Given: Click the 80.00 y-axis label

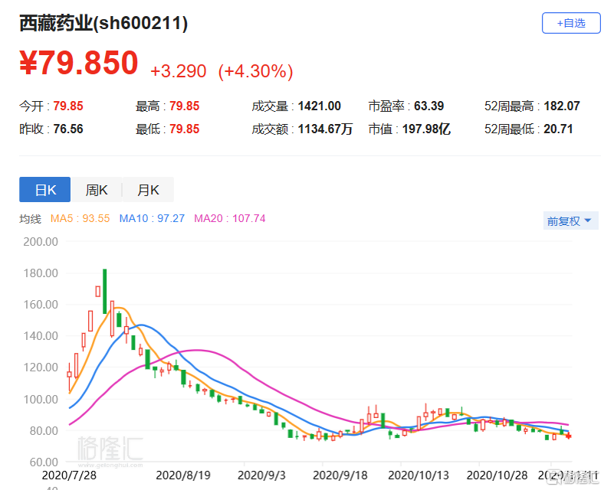Looking at the screenshot, I should (44, 430).
